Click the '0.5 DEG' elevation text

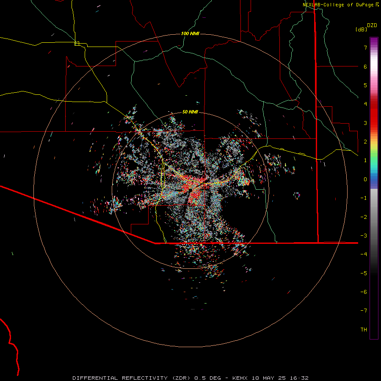coord(207,378)
